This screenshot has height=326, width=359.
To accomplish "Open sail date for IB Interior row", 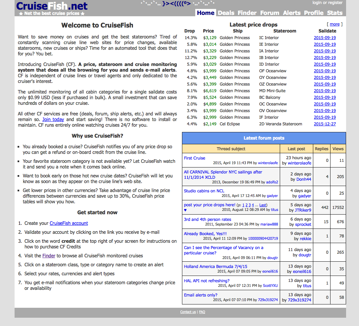I will point(325,57).
